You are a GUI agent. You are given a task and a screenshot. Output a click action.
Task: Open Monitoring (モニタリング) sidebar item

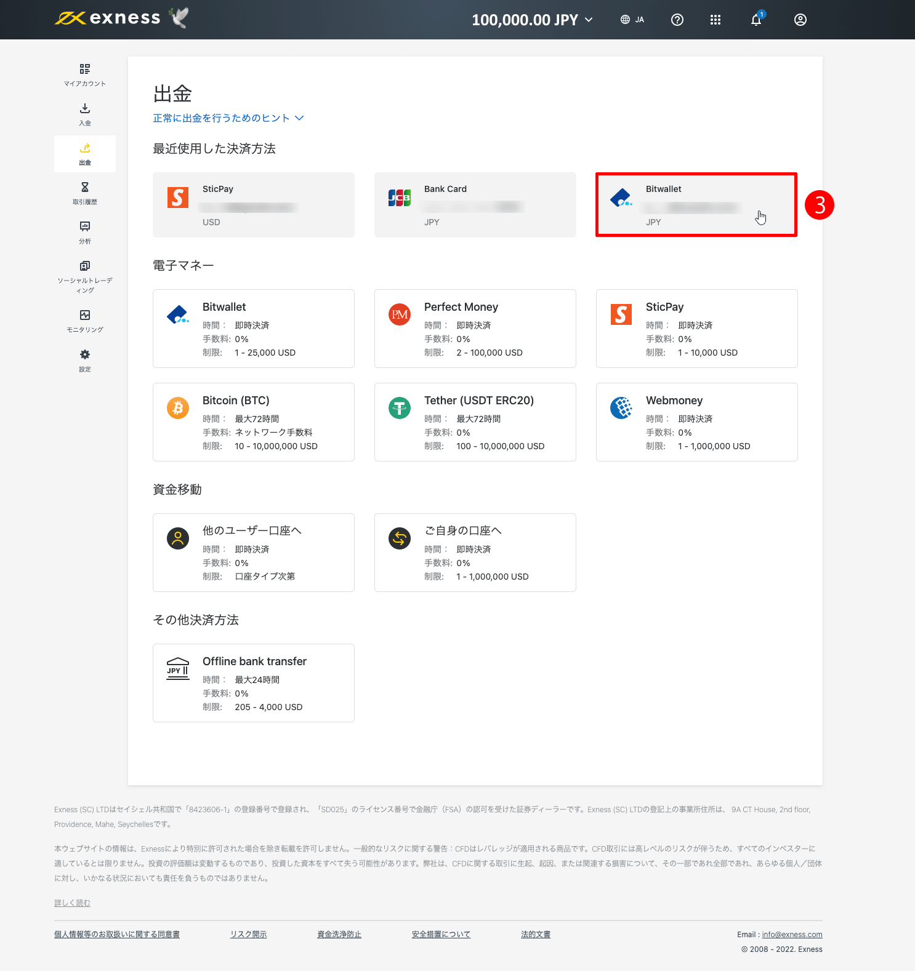click(85, 321)
